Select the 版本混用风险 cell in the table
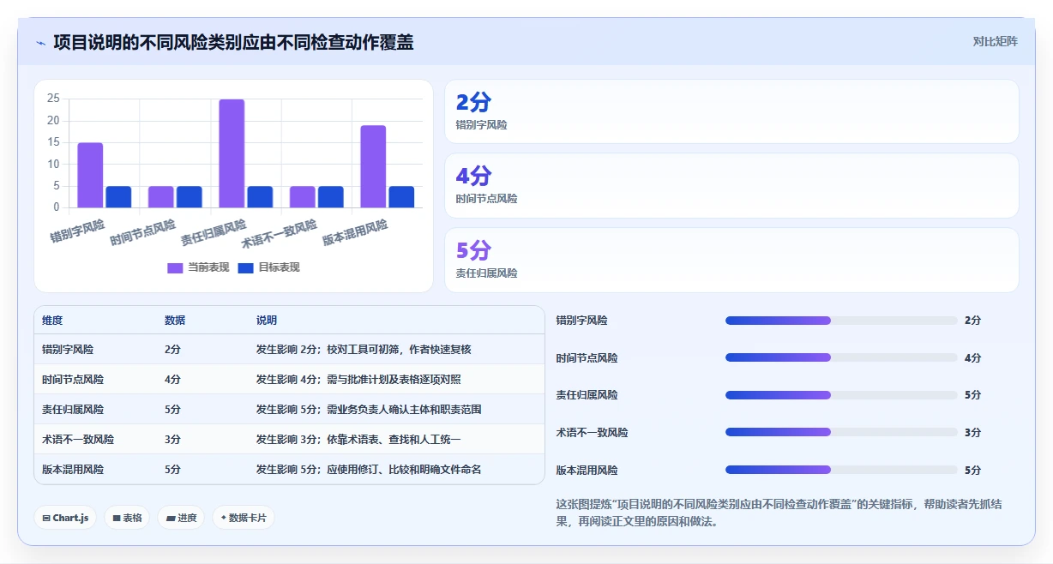The image size is (1053, 564). point(73,469)
